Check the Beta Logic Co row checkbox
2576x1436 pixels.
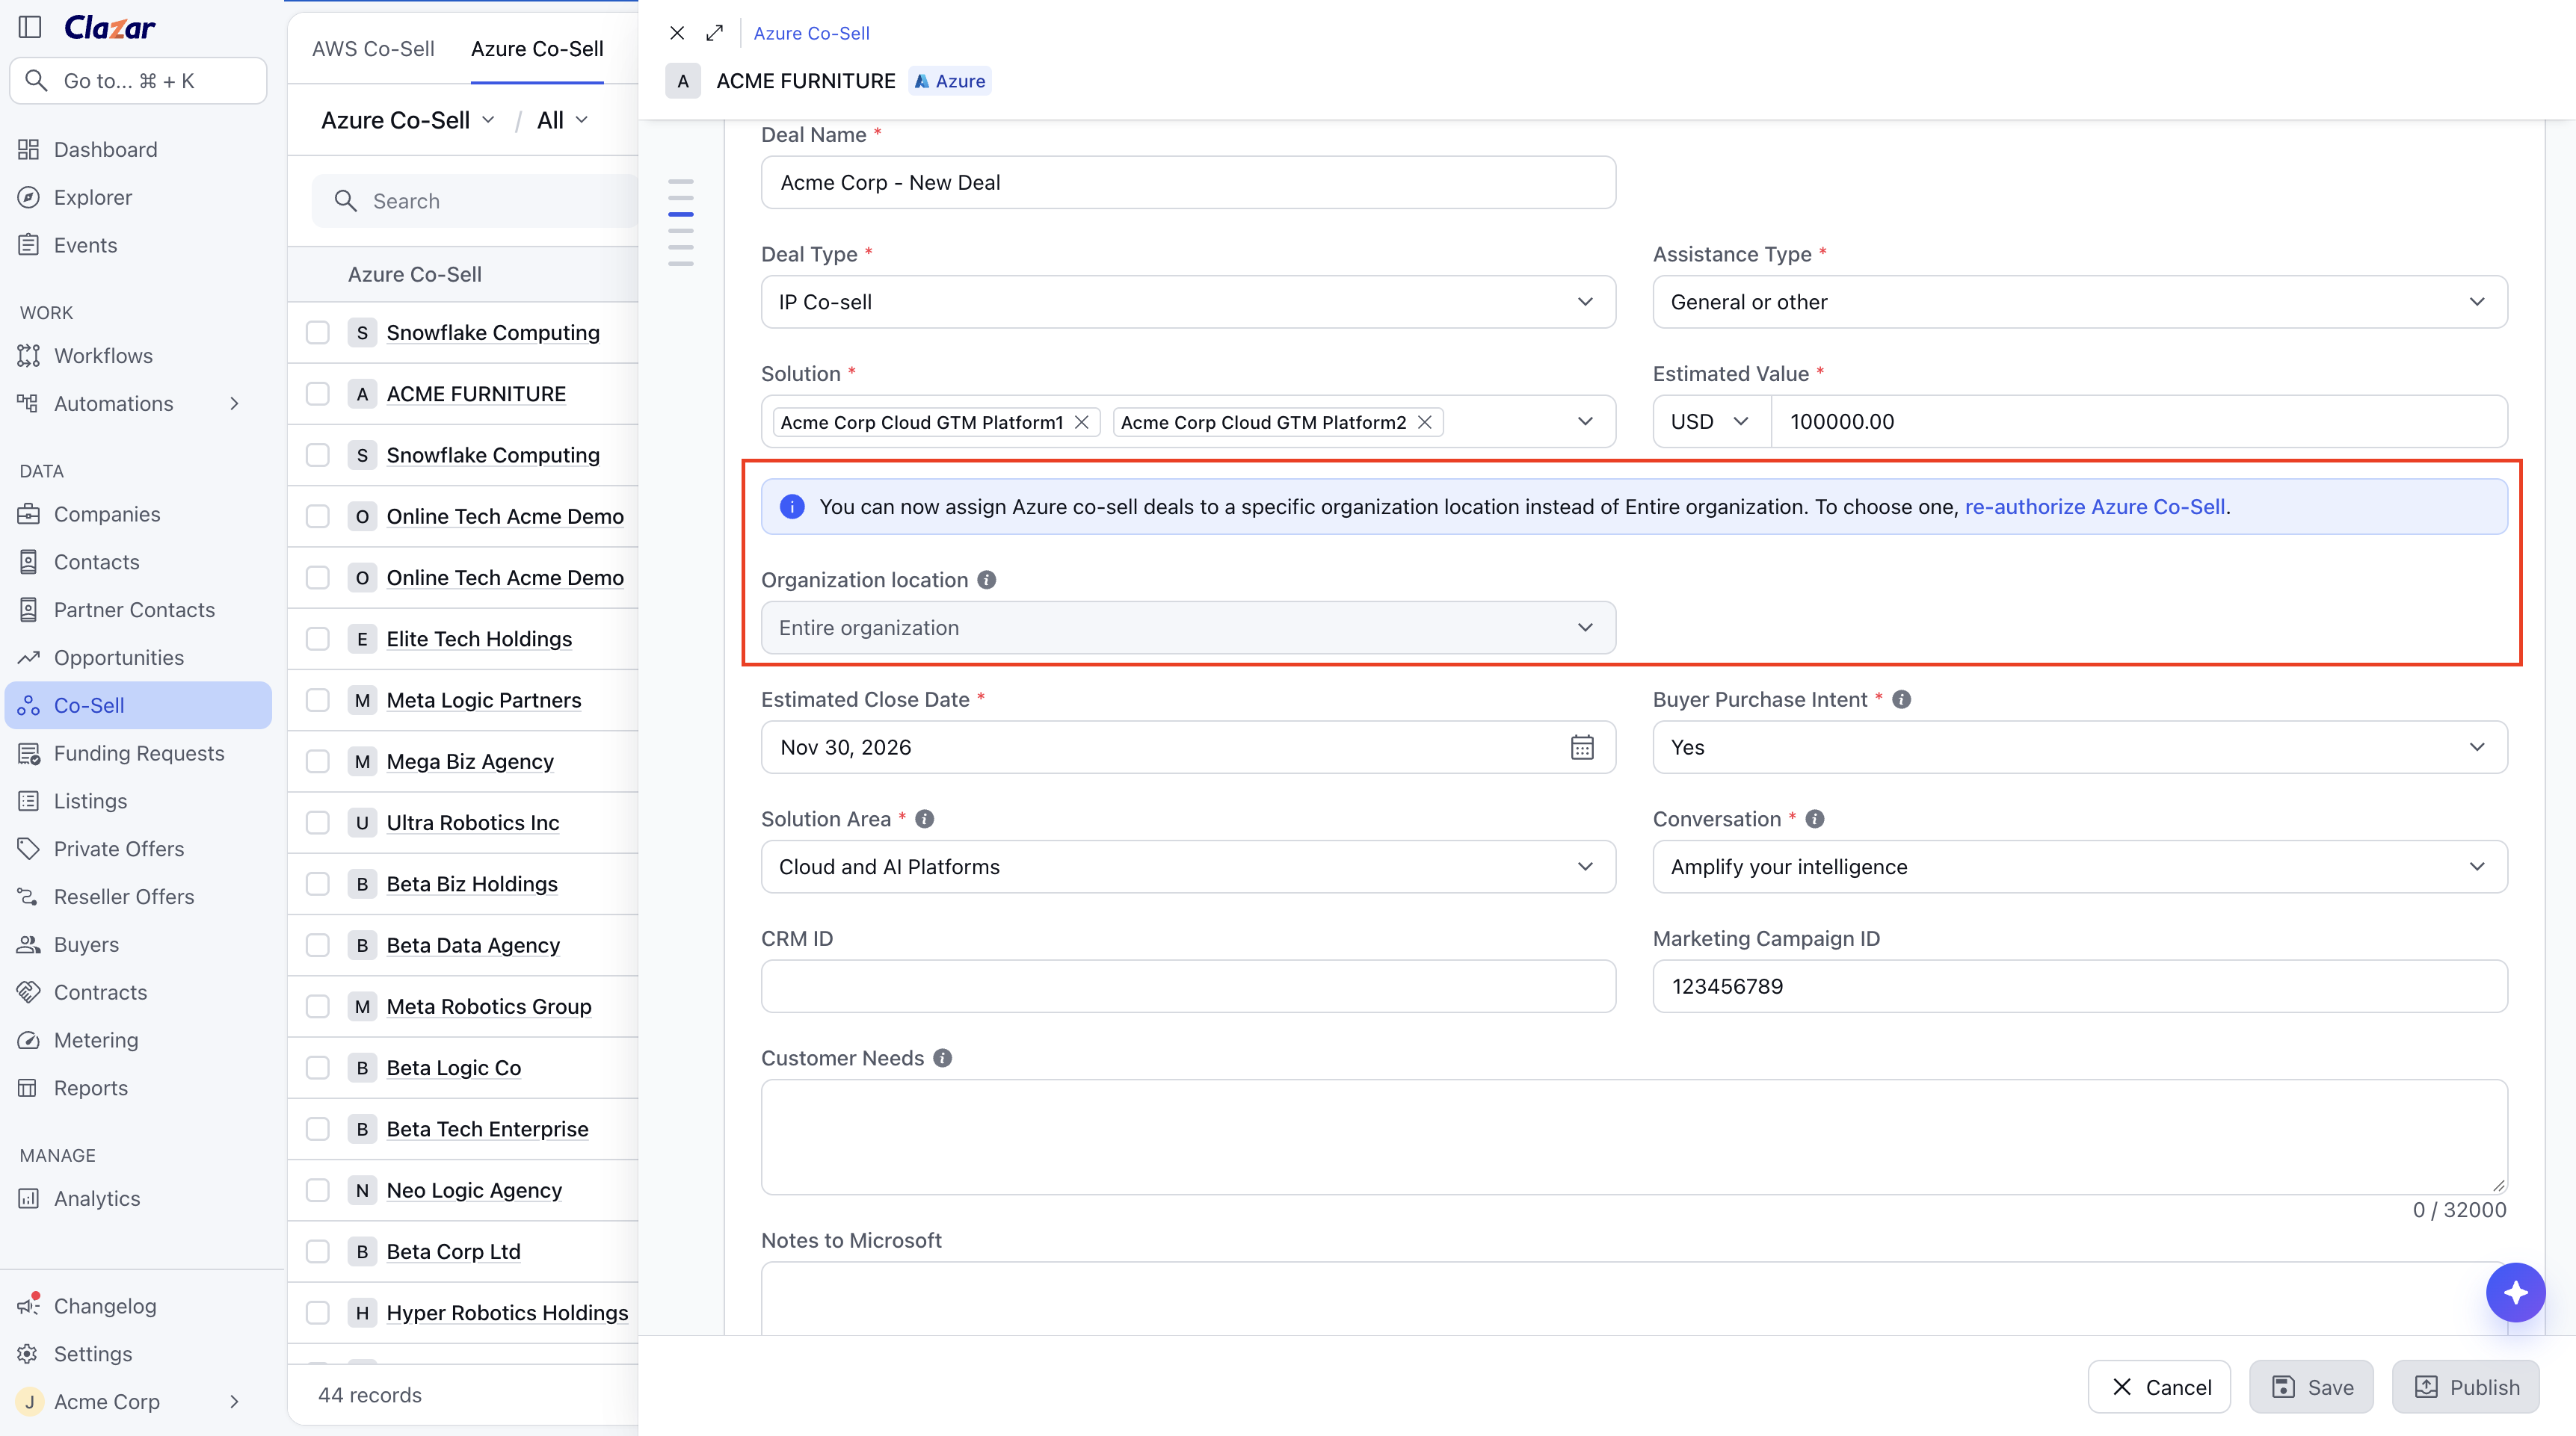click(317, 1067)
